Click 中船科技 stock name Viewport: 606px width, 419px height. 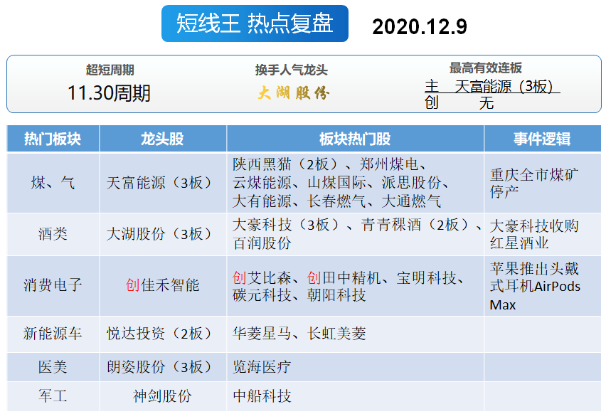click(x=262, y=396)
